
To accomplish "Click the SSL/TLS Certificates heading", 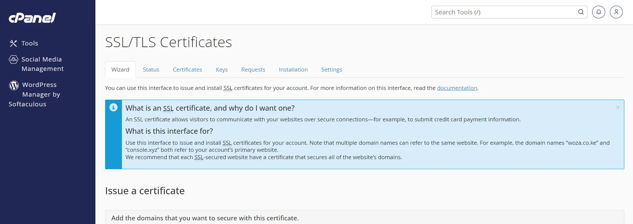I will [x=168, y=42].
